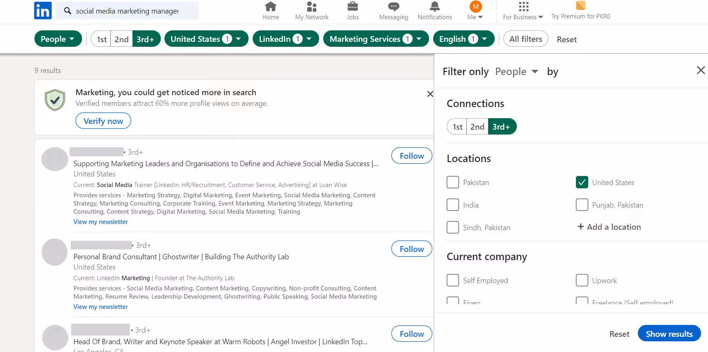Open the Marketing Services filter dropdown

click(376, 39)
